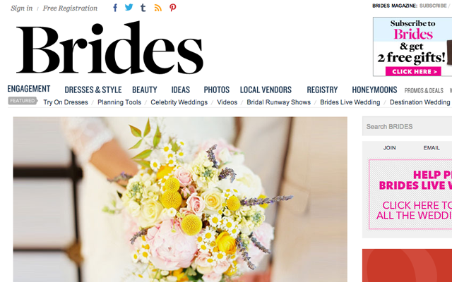Click the Featured tag label
Viewport: 452px width, 282px height.
click(x=23, y=101)
